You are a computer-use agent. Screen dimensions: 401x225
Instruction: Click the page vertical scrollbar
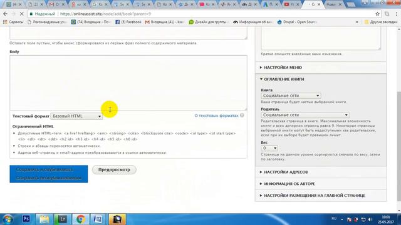pyautogui.click(x=398, y=146)
